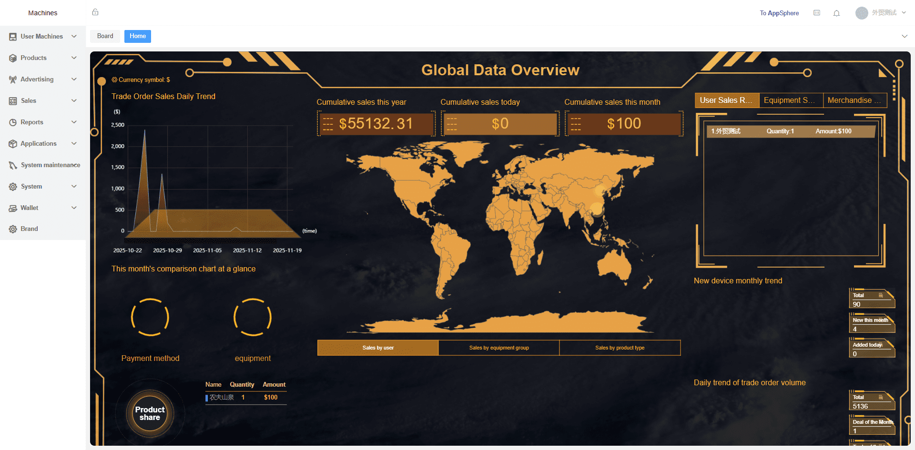Click the Product share circle button
915x450 pixels.
[x=150, y=413]
